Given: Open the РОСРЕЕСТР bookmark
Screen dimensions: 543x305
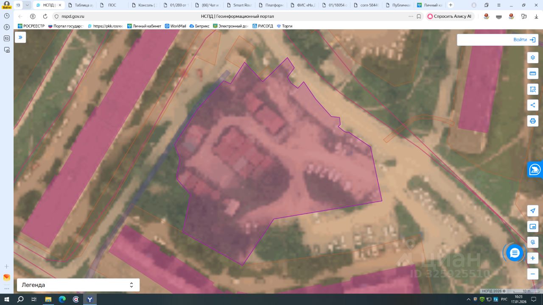Looking at the screenshot, I should [x=31, y=26].
